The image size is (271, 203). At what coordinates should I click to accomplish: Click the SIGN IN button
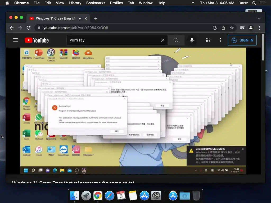pyautogui.click(x=242, y=40)
